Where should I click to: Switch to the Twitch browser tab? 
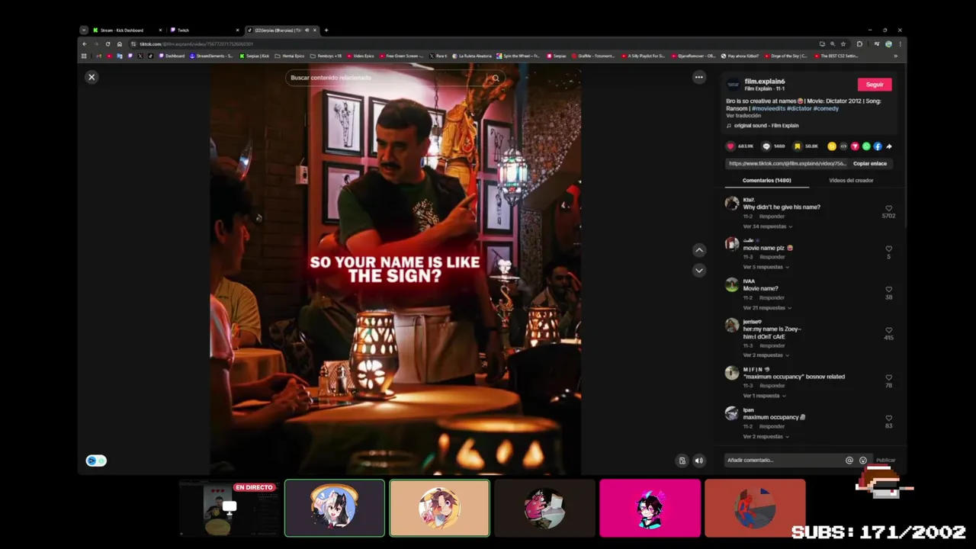pyautogui.click(x=204, y=30)
